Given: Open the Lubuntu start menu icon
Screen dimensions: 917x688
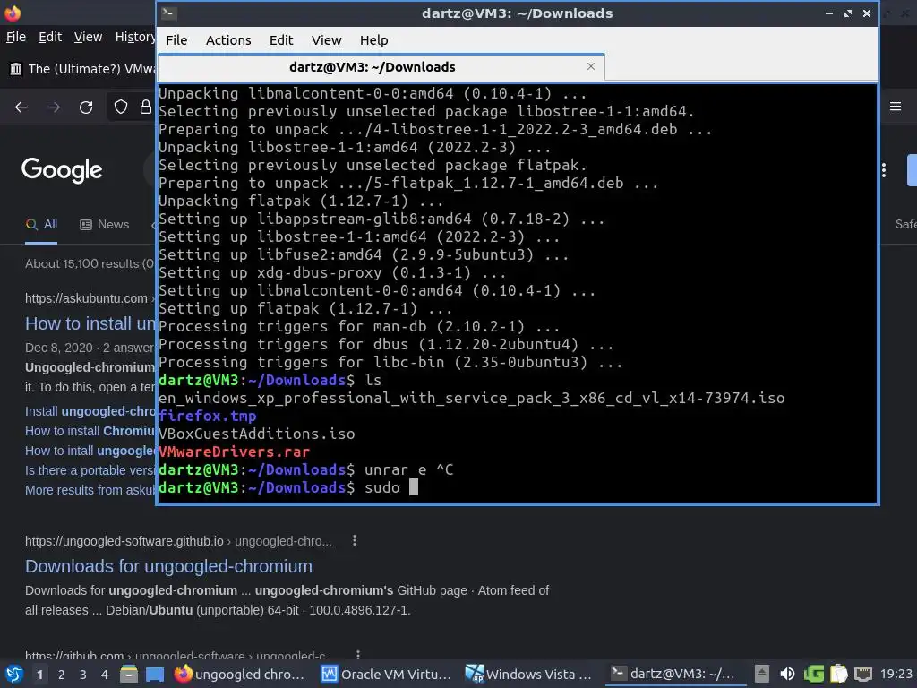Looking at the screenshot, I should point(13,674).
